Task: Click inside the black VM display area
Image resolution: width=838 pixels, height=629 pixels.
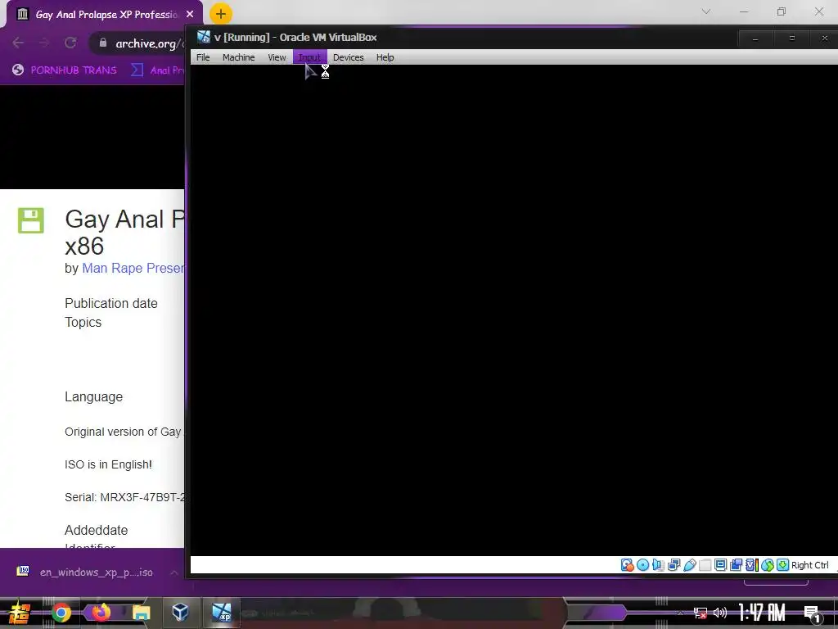Action: coord(514,310)
